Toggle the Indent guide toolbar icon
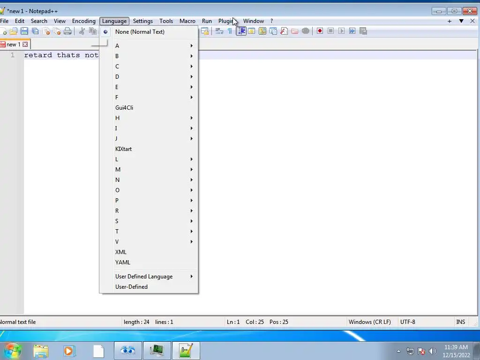 pyautogui.click(x=241, y=31)
